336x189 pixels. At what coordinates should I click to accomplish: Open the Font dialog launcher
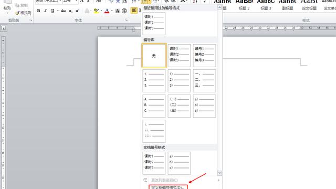tap(126, 20)
